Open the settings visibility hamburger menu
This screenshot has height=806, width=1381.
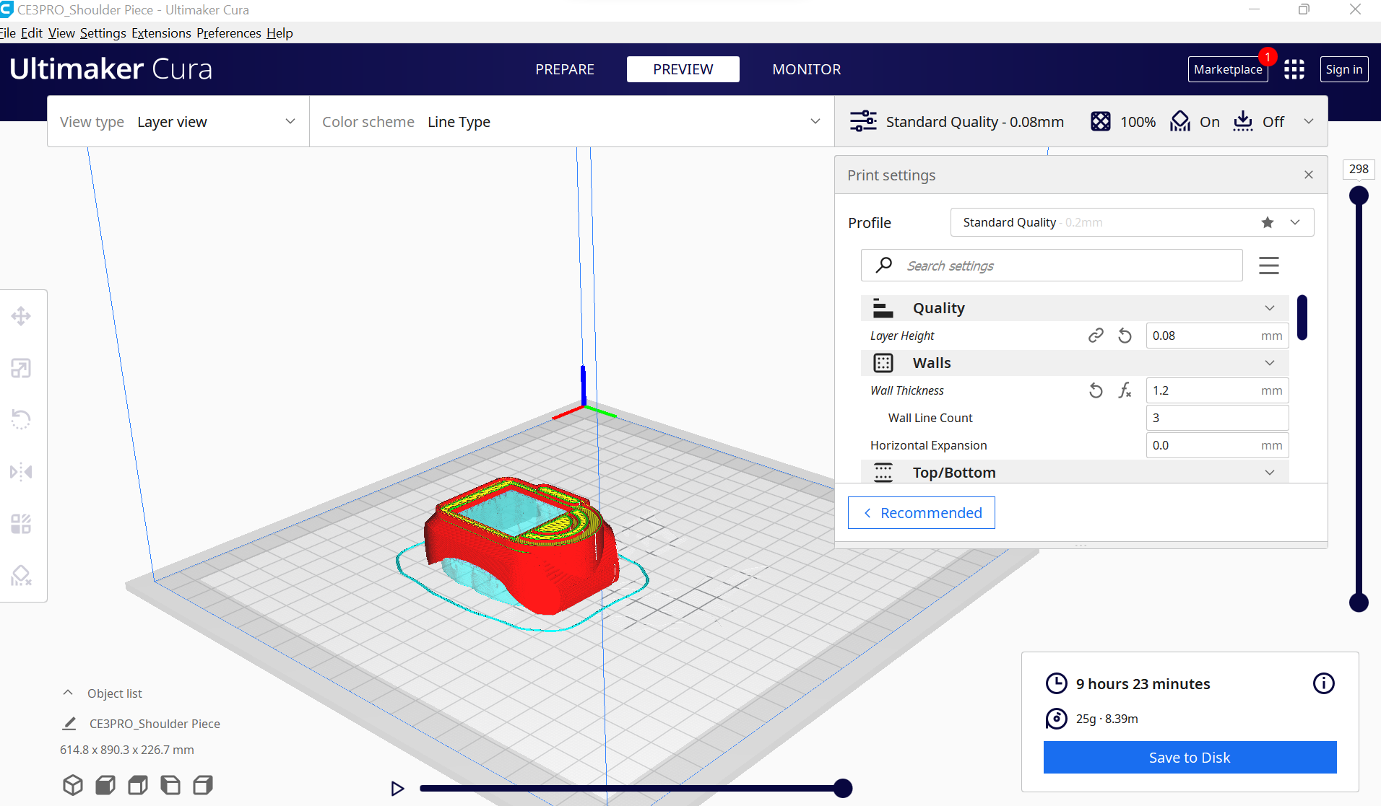[x=1269, y=266]
